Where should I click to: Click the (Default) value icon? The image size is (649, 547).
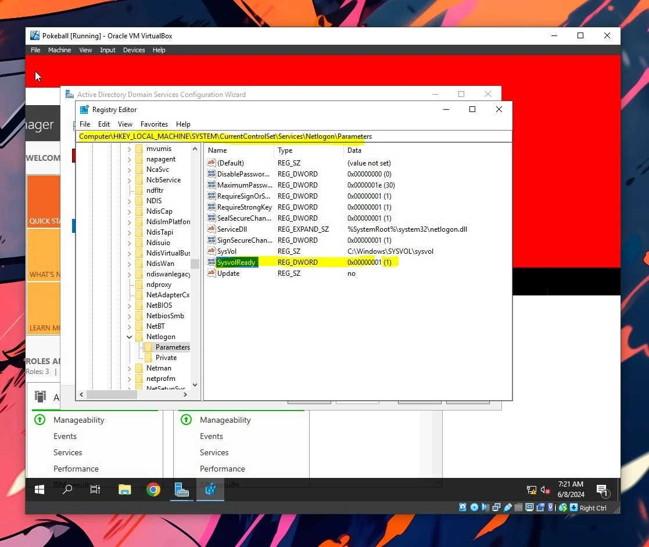pos(211,163)
